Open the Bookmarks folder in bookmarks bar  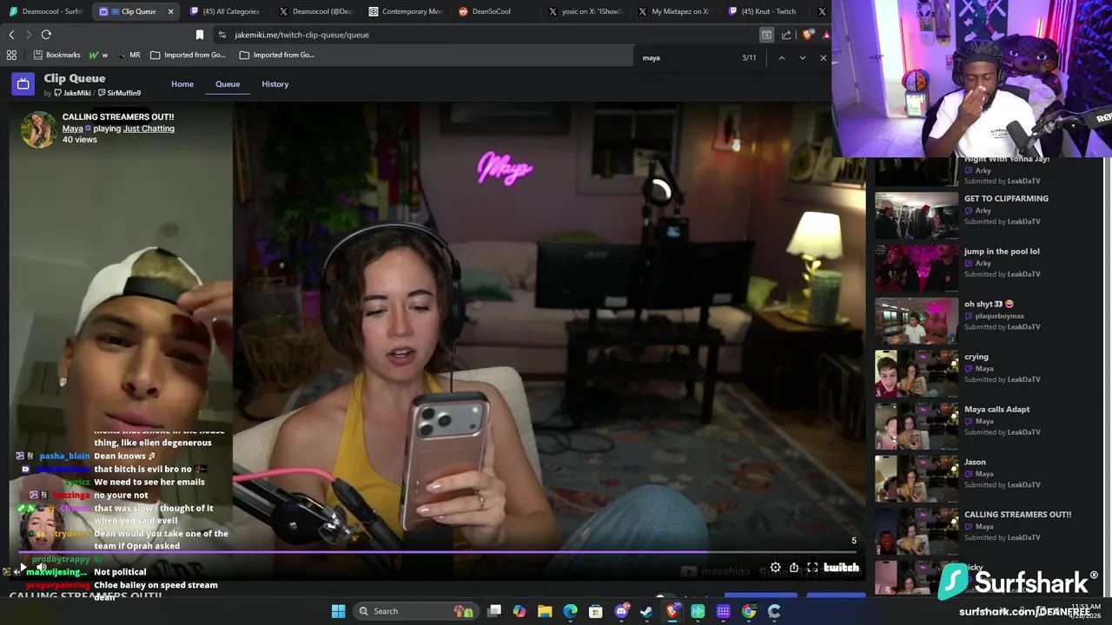click(56, 55)
